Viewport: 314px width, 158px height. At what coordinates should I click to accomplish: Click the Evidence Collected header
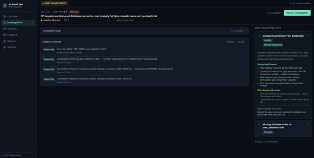pyautogui.click(x=52, y=42)
